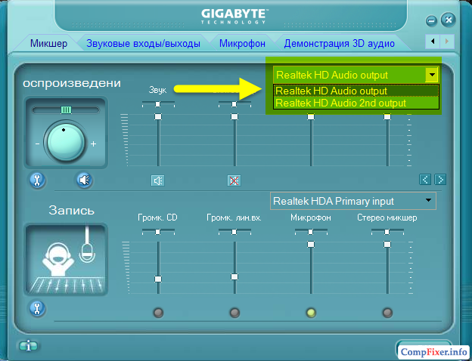Mute playback with the speaker icon
This screenshot has width=472, height=361.
84,180
